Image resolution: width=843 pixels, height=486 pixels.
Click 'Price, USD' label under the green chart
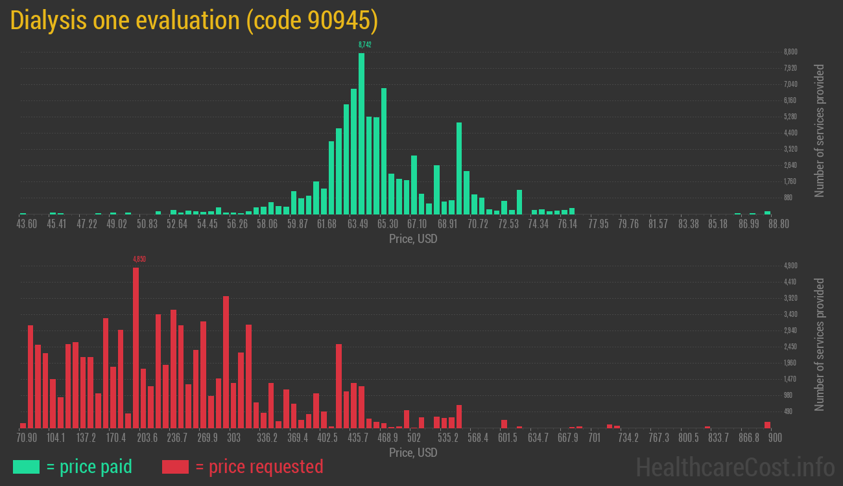[413, 239]
